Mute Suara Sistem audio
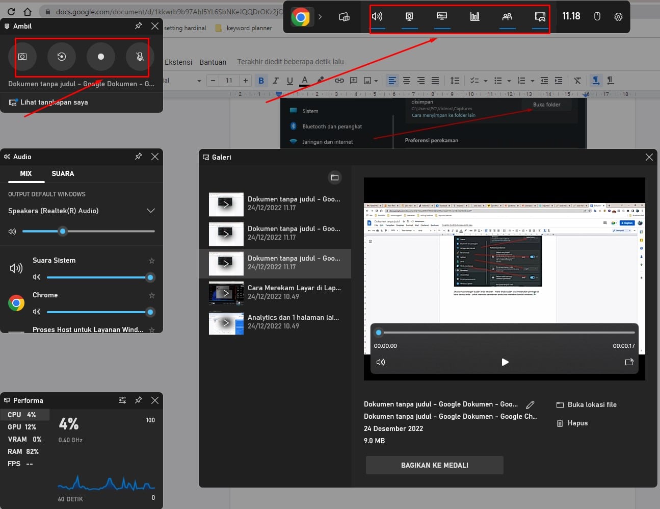The image size is (660, 509). coord(37,277)
